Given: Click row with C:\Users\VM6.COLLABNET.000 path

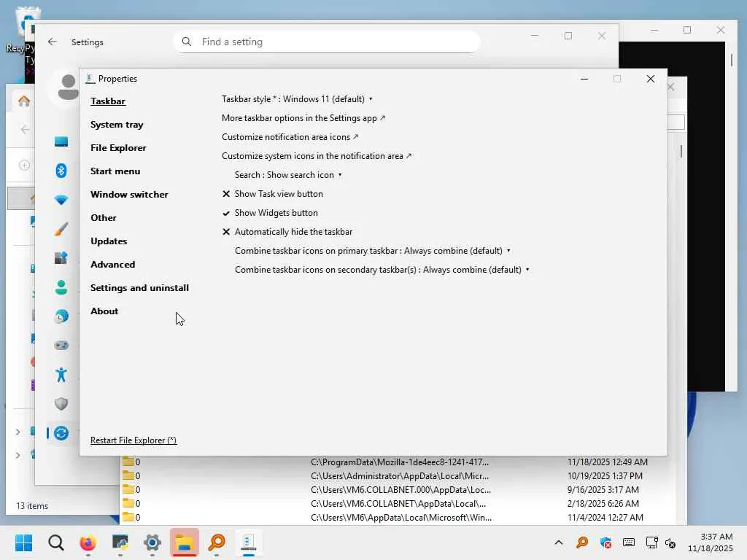Looking at the screenshot, I should pos(398,489).
